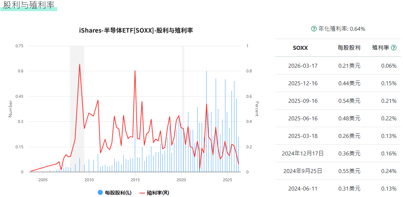The width and height of the screenshot is (403, 197).
Task: Select the 2026-03-17 date cell
Action: click(303, 66)
